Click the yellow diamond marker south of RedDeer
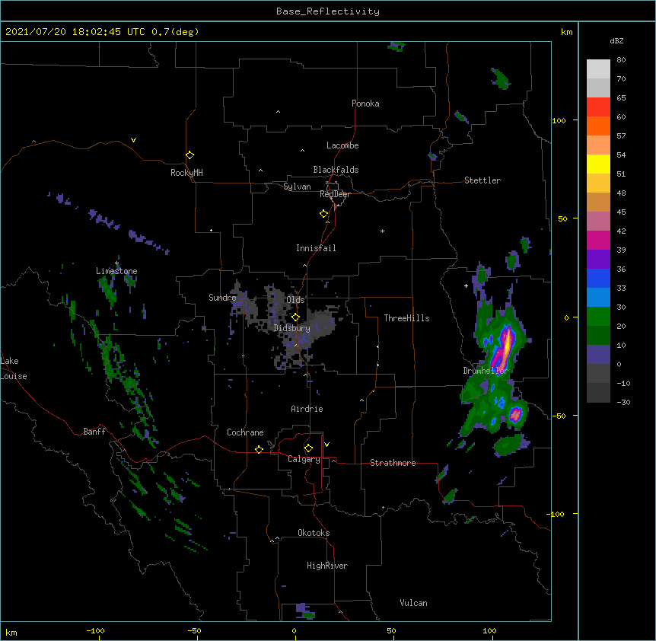The height and width of the screenshot is (641, 656). 323,213
